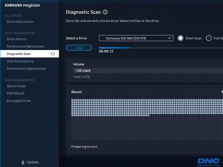Click the Select a Drive label
Viewport: 223px width, 167px height.
click(76, 38)
